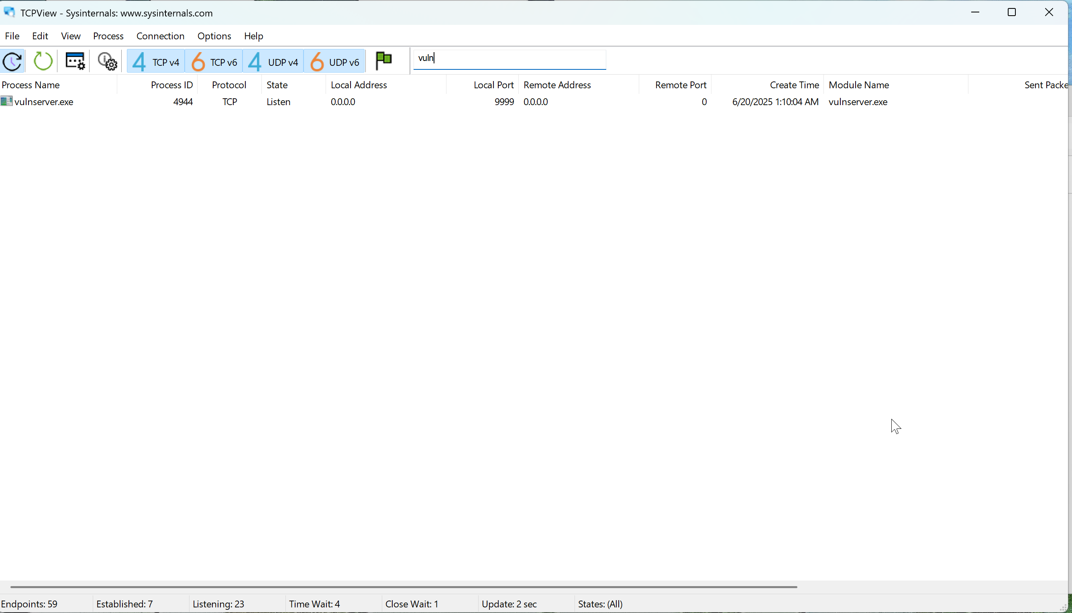Click the green states filter flag icon
This screenshot has height=613, width=1072.
coord(383,61)
